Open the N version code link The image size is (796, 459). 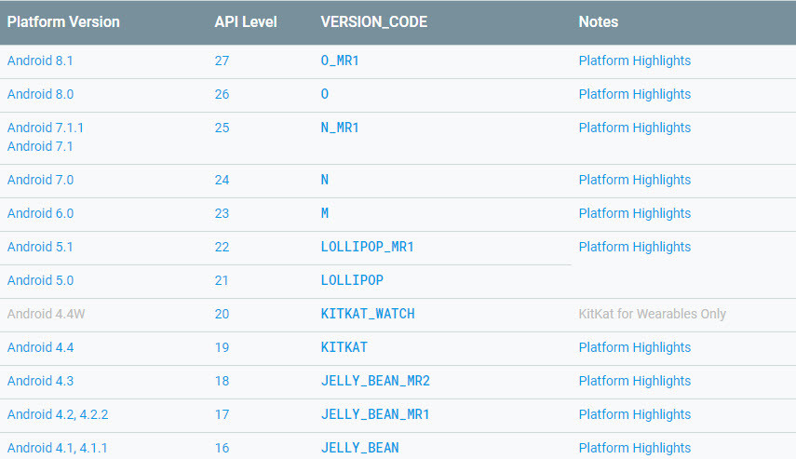(325, 181)
